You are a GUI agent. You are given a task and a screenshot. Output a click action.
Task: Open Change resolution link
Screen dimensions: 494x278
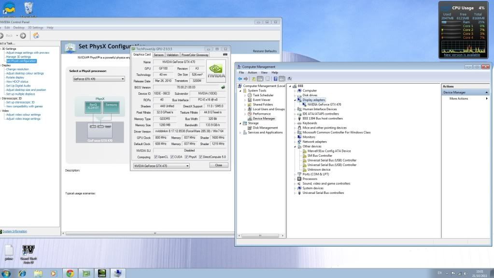click(17, 69)
